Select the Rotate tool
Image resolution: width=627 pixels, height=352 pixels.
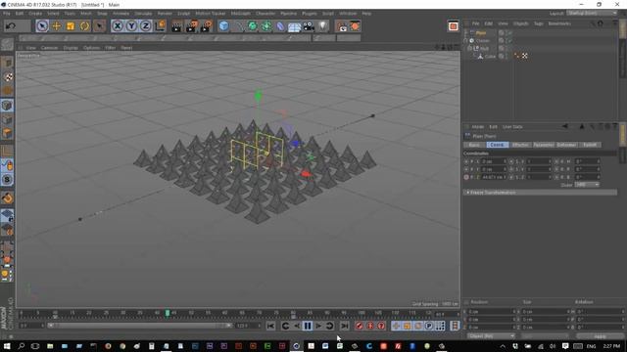tap(84, 26)
